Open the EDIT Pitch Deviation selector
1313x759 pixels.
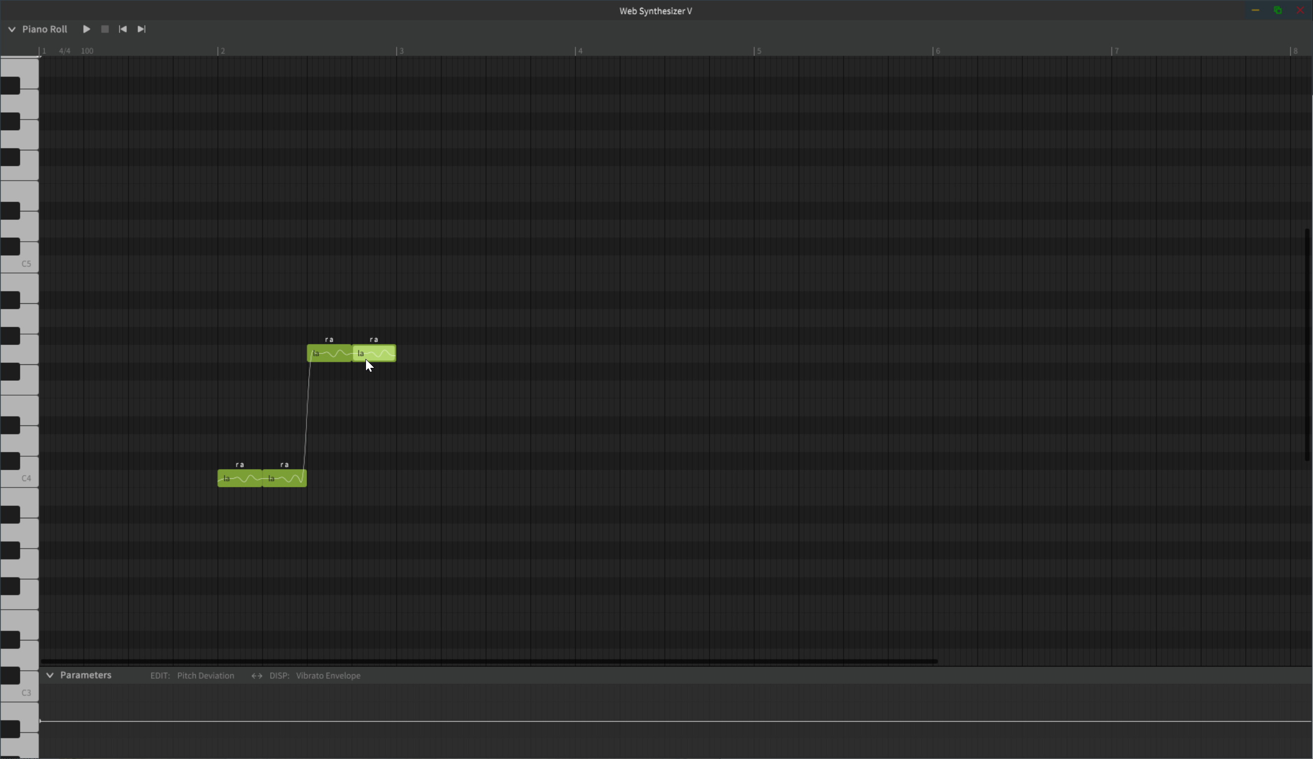coord(205,676)
